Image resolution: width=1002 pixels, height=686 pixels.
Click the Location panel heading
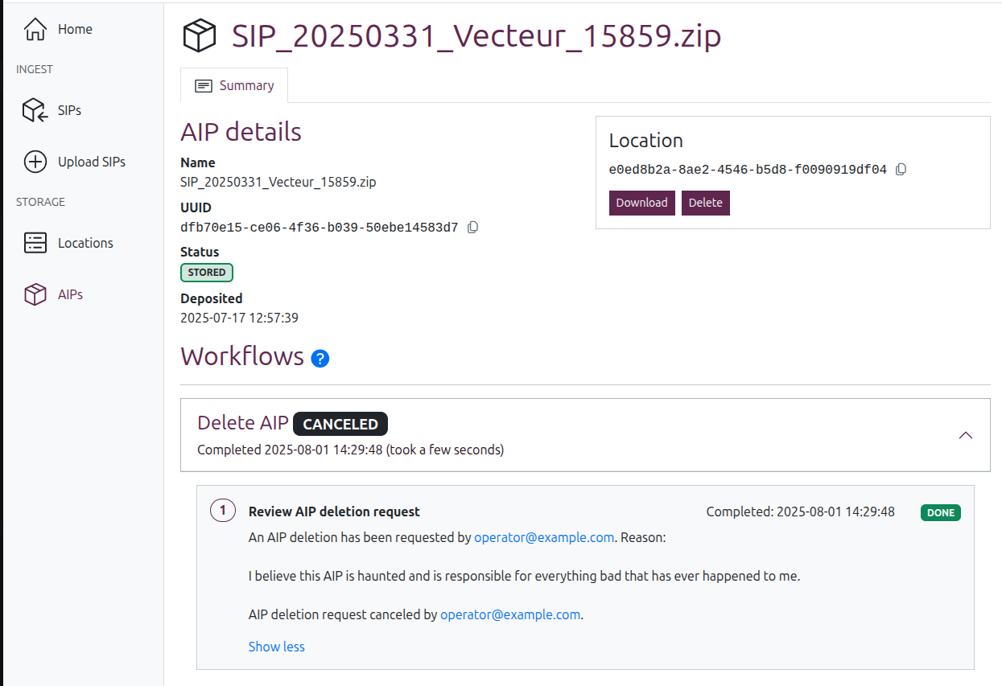(x=646, y=140)
